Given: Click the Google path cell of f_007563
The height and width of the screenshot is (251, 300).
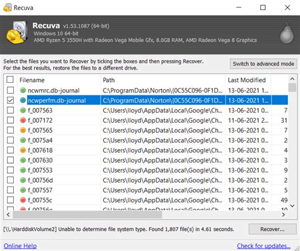Looking at the screenshot, I should 163,111.
